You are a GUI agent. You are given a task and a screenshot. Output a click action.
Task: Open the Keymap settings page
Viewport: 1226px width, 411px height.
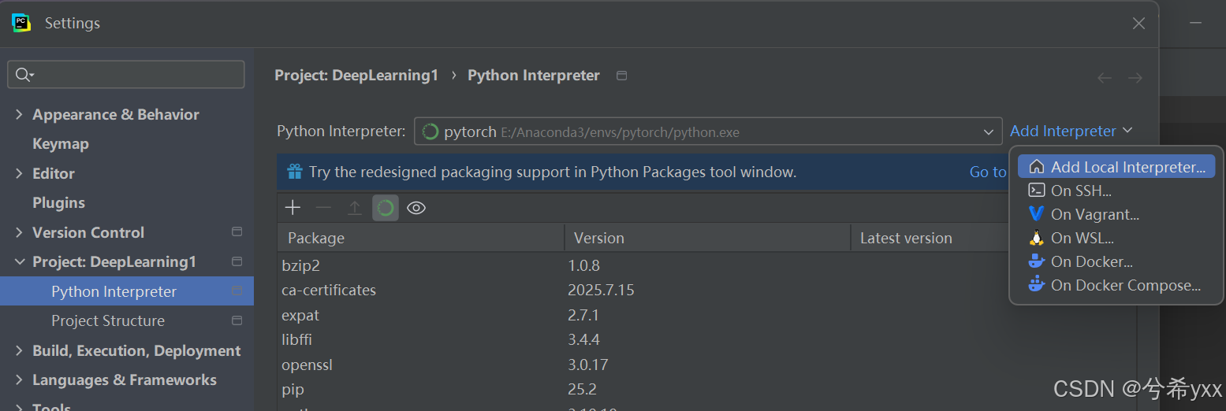61,144
